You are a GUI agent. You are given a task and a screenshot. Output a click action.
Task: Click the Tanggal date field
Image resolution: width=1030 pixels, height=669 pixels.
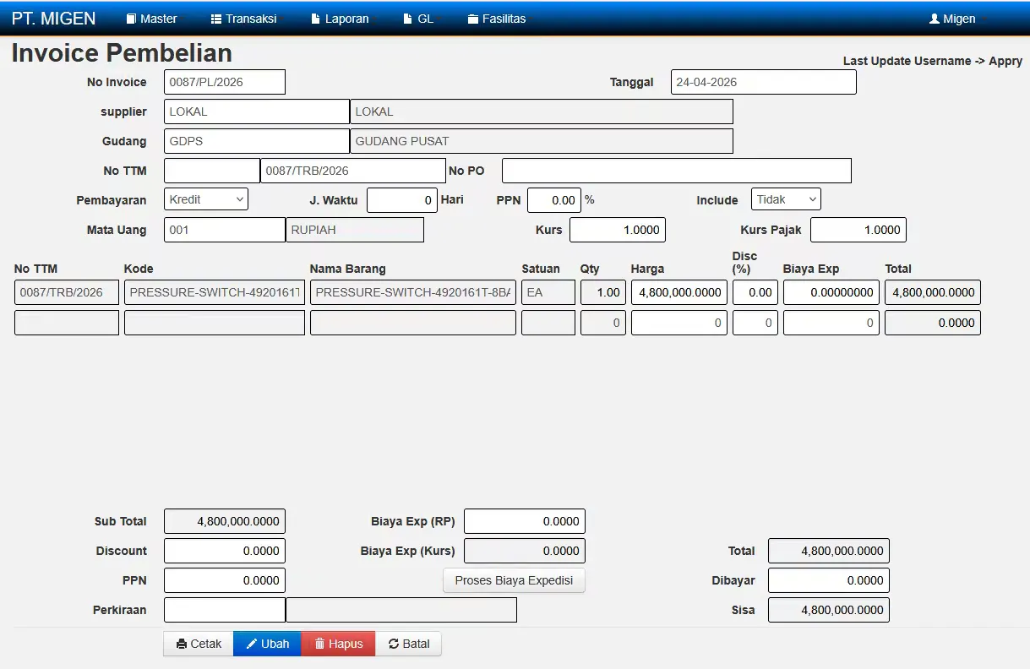click(764, 82)
